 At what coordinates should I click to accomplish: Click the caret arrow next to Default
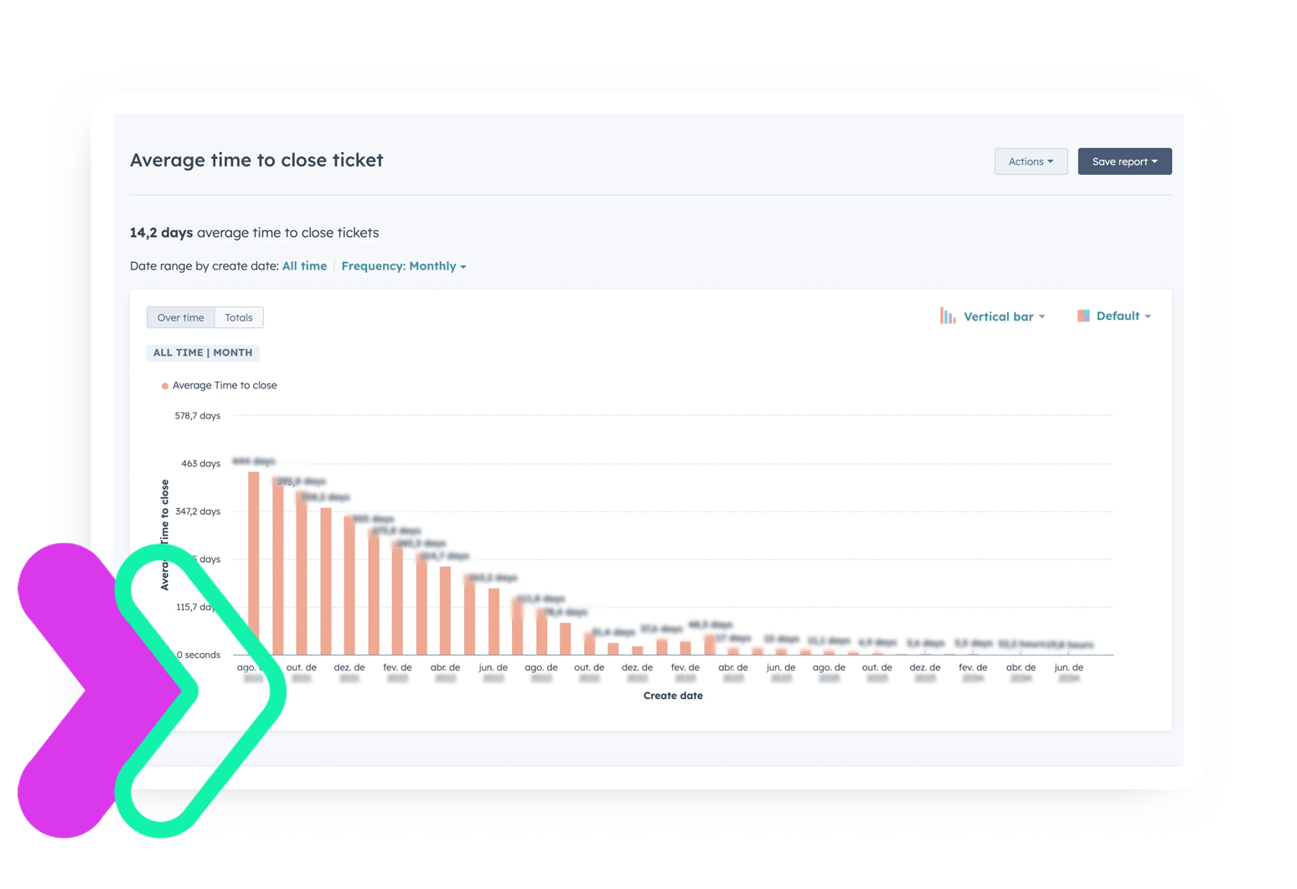tap(1148, 316)
